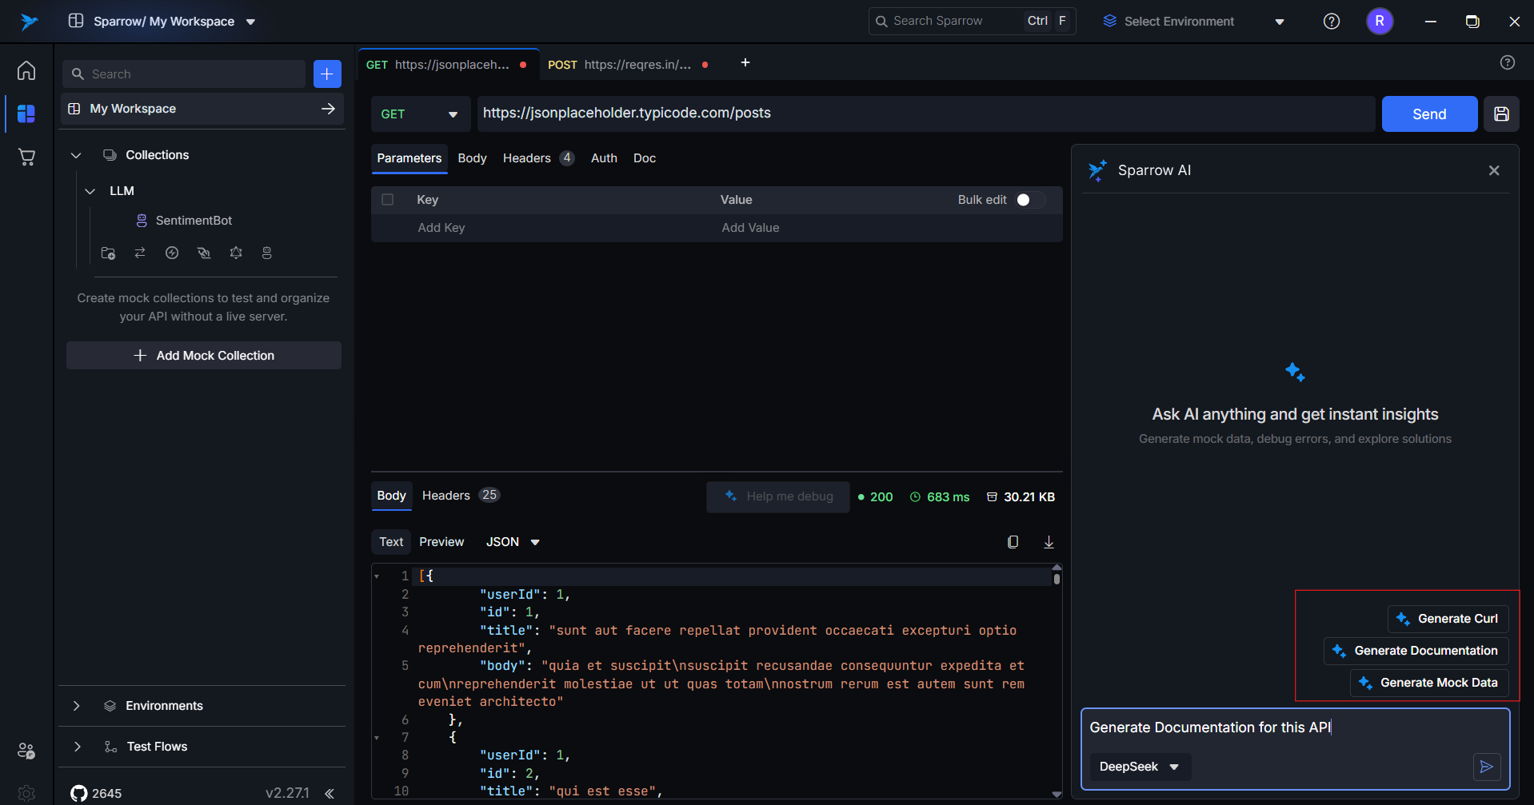Add Socket.IO request via lightning icon

(x=172, y=253)
